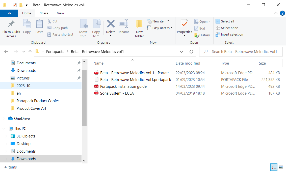Refresh the current folder view
This screenshot has height=171, width=286.
191,52
